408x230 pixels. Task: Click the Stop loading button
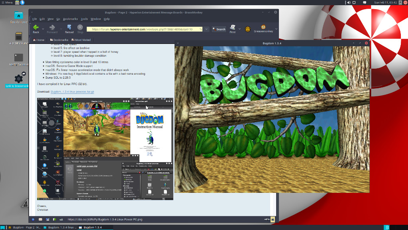point(80,29)
